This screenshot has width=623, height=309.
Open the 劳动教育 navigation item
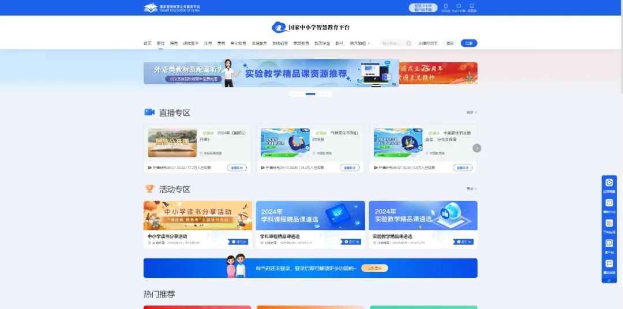238,43
